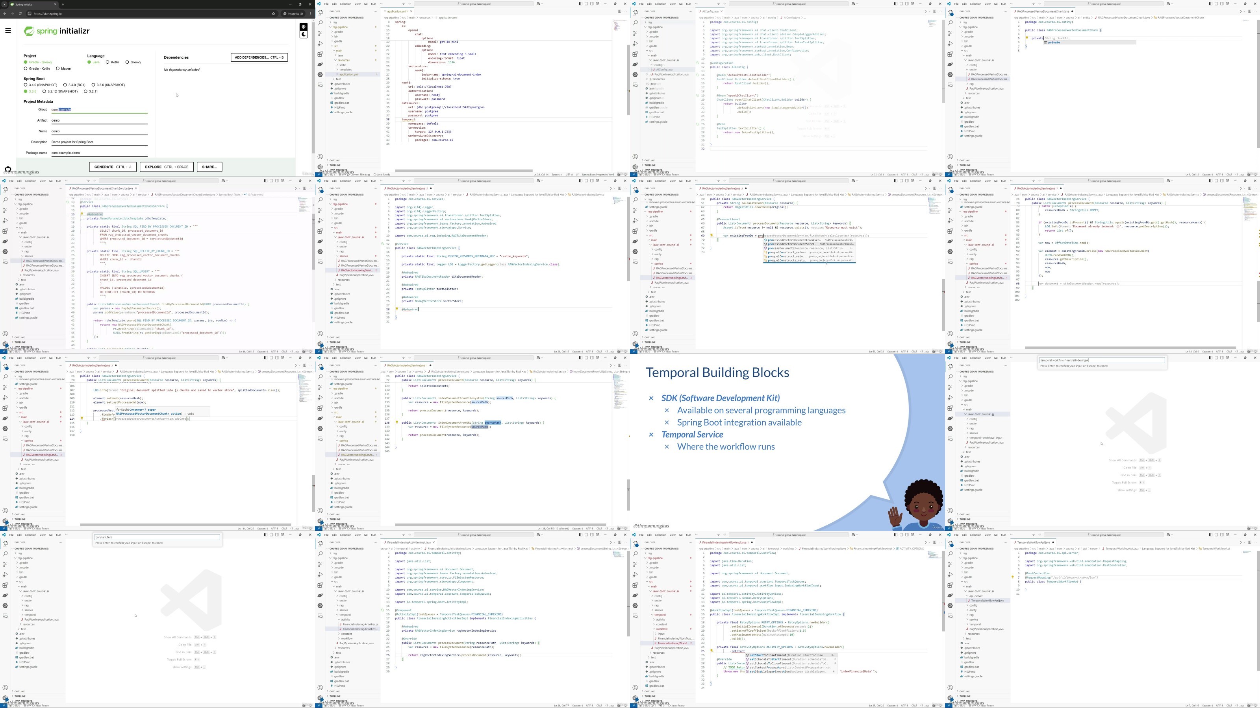Viewport: 1260px width, 708px height.
Task: Open Gradle elephant view in application.yml window
Action: coord(321,64)
